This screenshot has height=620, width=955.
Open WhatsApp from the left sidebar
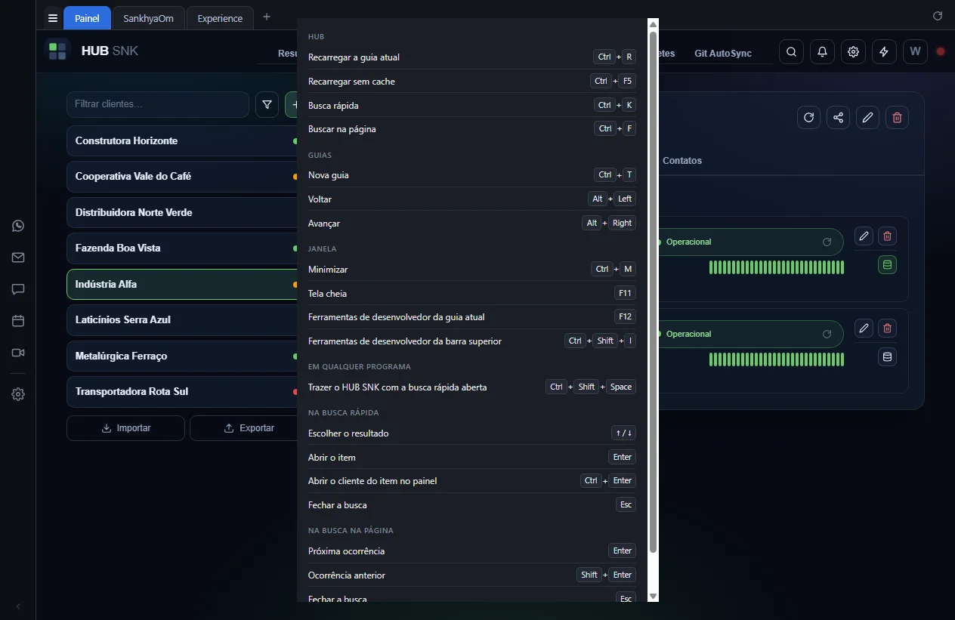(x=18, y=226)
